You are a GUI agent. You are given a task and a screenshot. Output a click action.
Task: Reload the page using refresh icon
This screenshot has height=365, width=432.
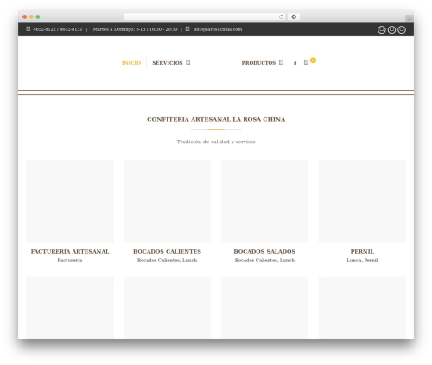281,16
